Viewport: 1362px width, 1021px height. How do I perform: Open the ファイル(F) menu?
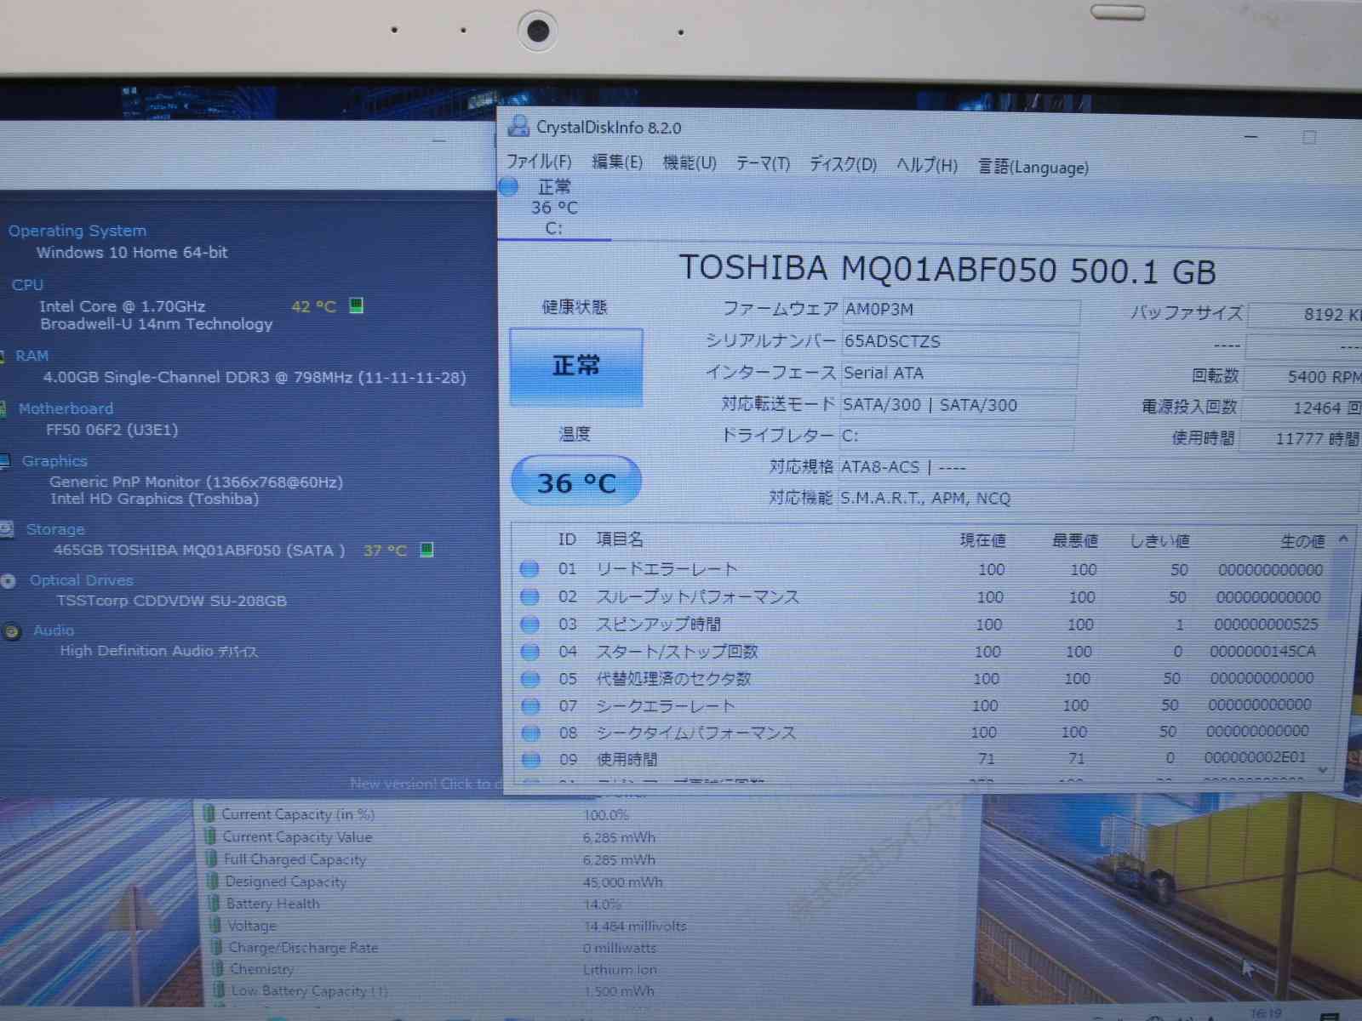(x=539, y=162)
